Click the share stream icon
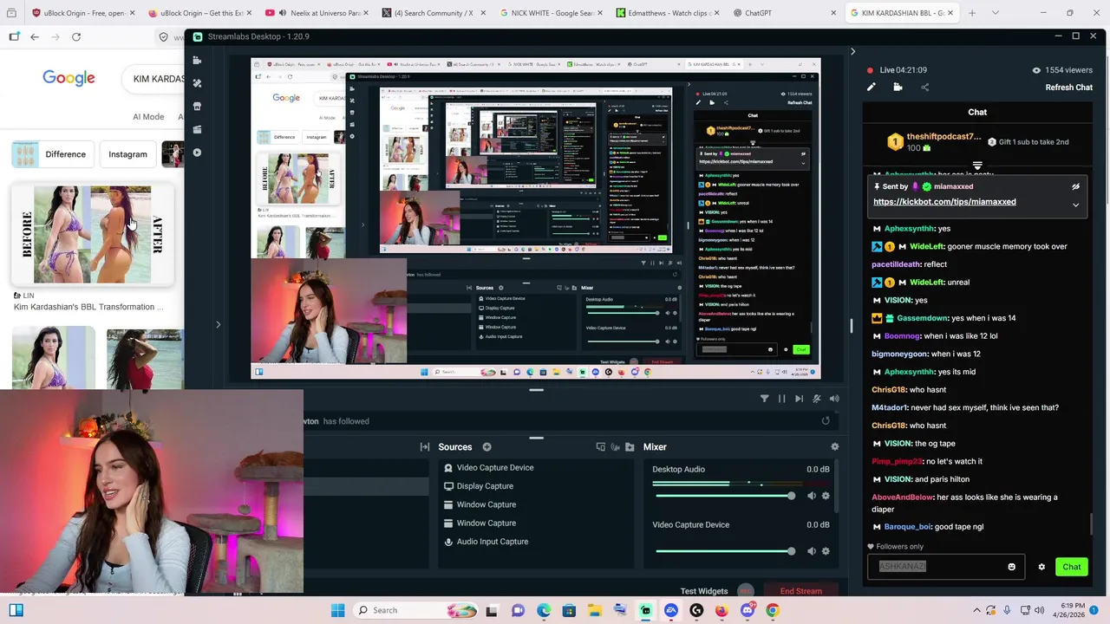 click(x=924, y=87)
